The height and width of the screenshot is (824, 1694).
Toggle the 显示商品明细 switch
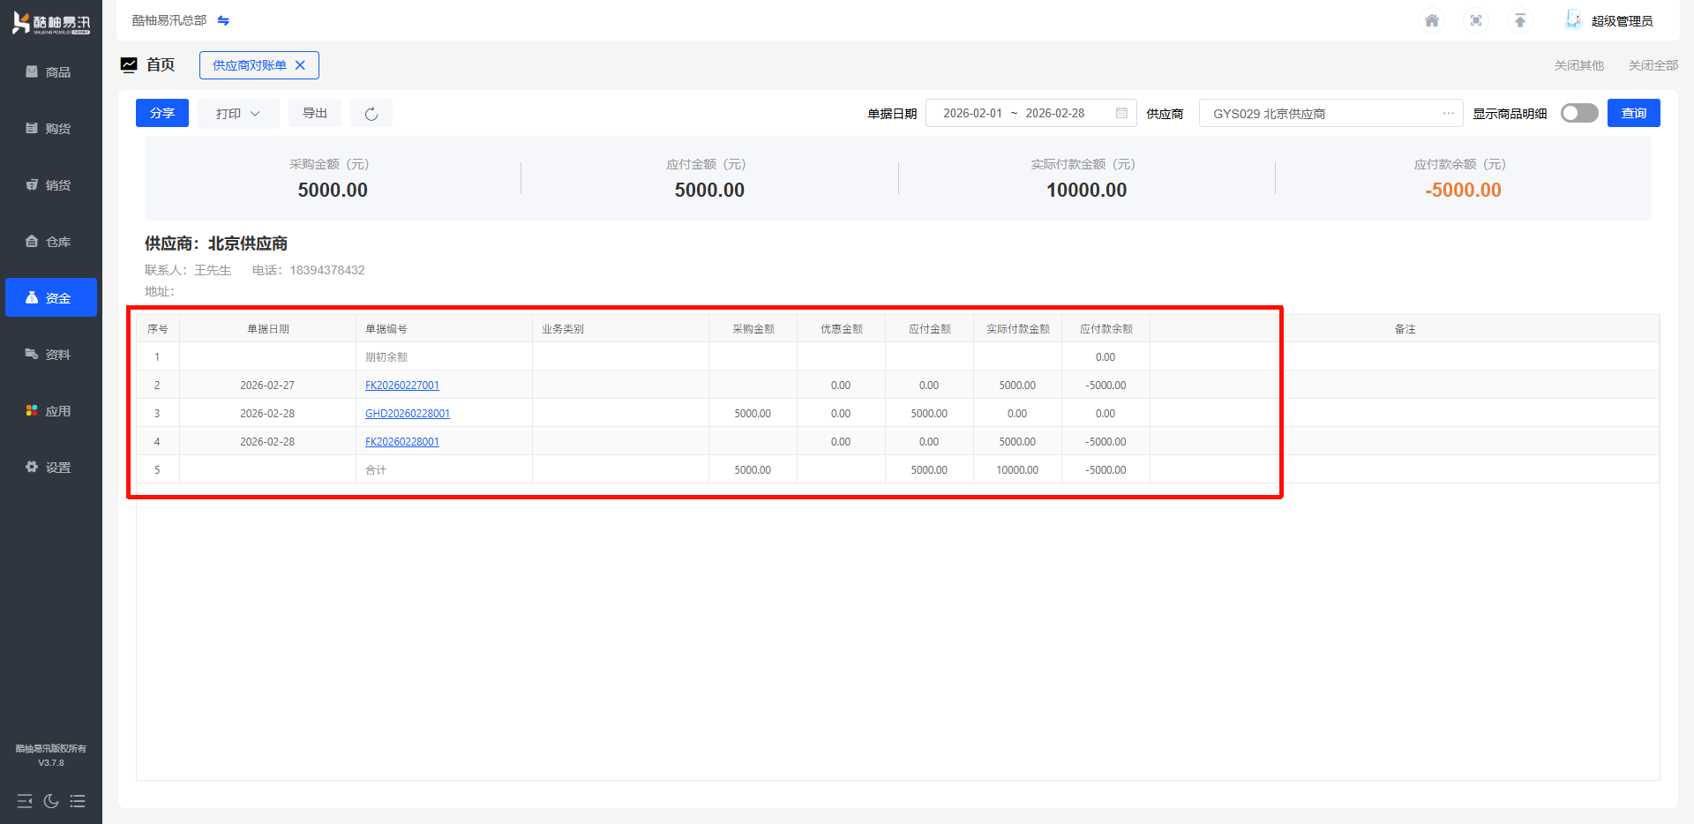(x=1578, y=113)
